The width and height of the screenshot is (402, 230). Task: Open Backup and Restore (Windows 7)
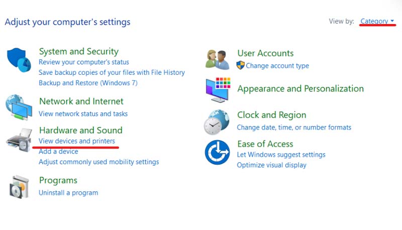pos(88,83)
